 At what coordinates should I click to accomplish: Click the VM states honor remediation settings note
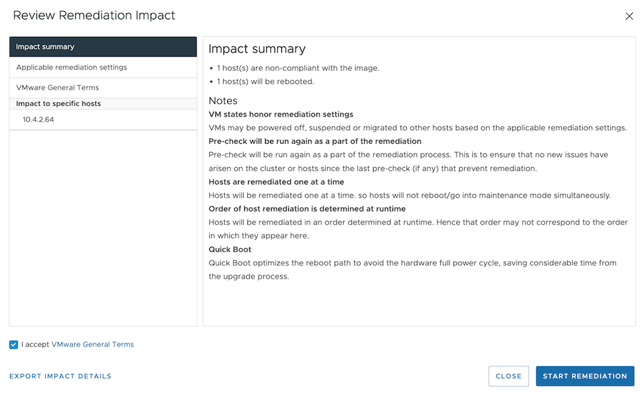click(281, 114)
